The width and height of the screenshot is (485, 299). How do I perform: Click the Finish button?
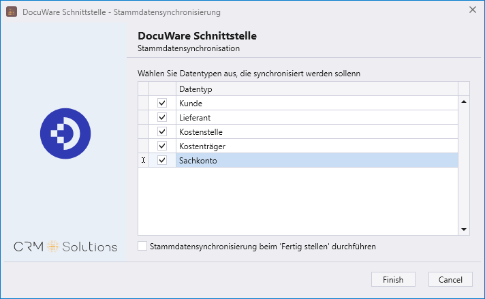393,279
